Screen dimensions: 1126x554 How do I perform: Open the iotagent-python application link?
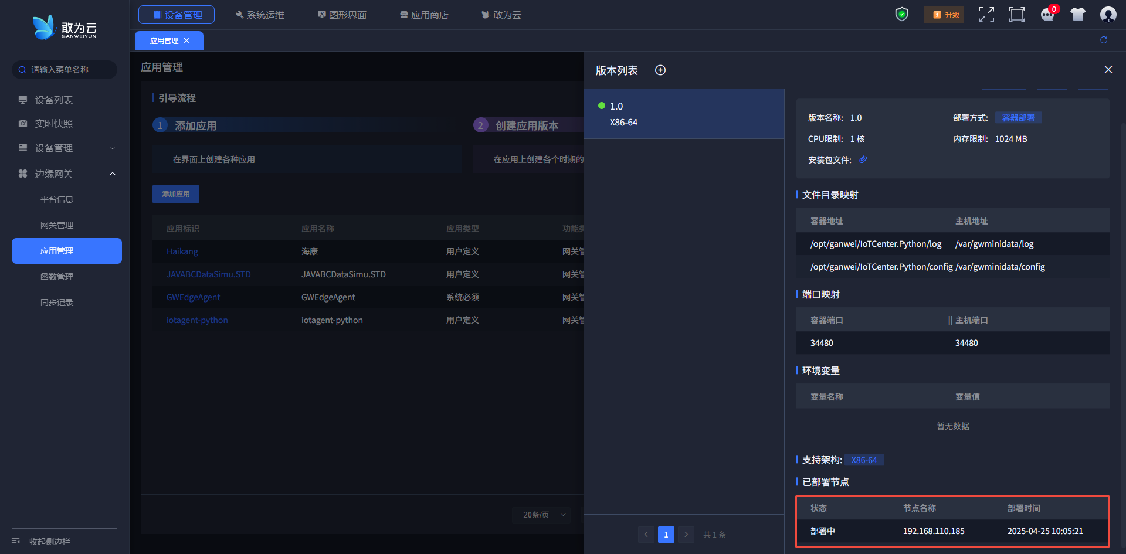[197, 320]
